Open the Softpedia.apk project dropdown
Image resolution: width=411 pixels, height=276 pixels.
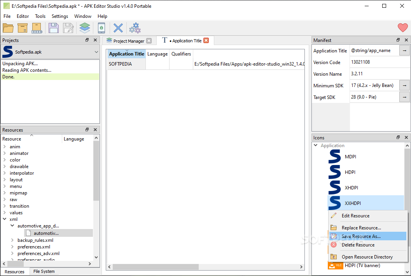point(50,52)
